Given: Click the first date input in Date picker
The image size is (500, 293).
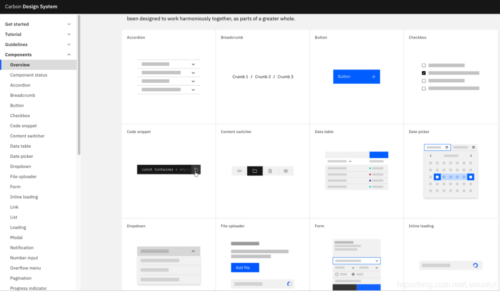Looking at the screenshot, I should click(x=437, y=147).
